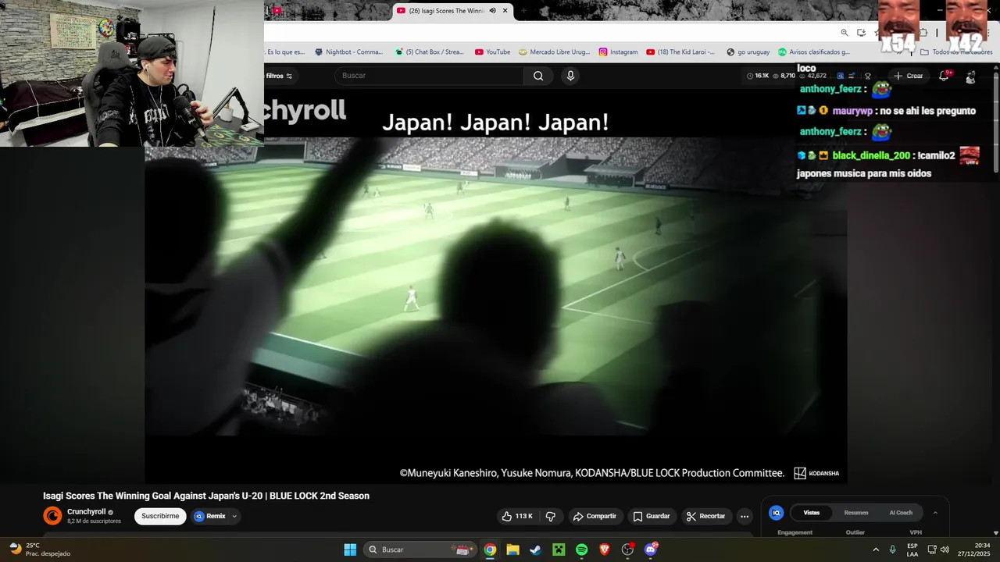Open the Mercado Libre Uruguay bookmark
Image resolution: width=1000 pixels, height=562 pixels.
tap(555, 52)
